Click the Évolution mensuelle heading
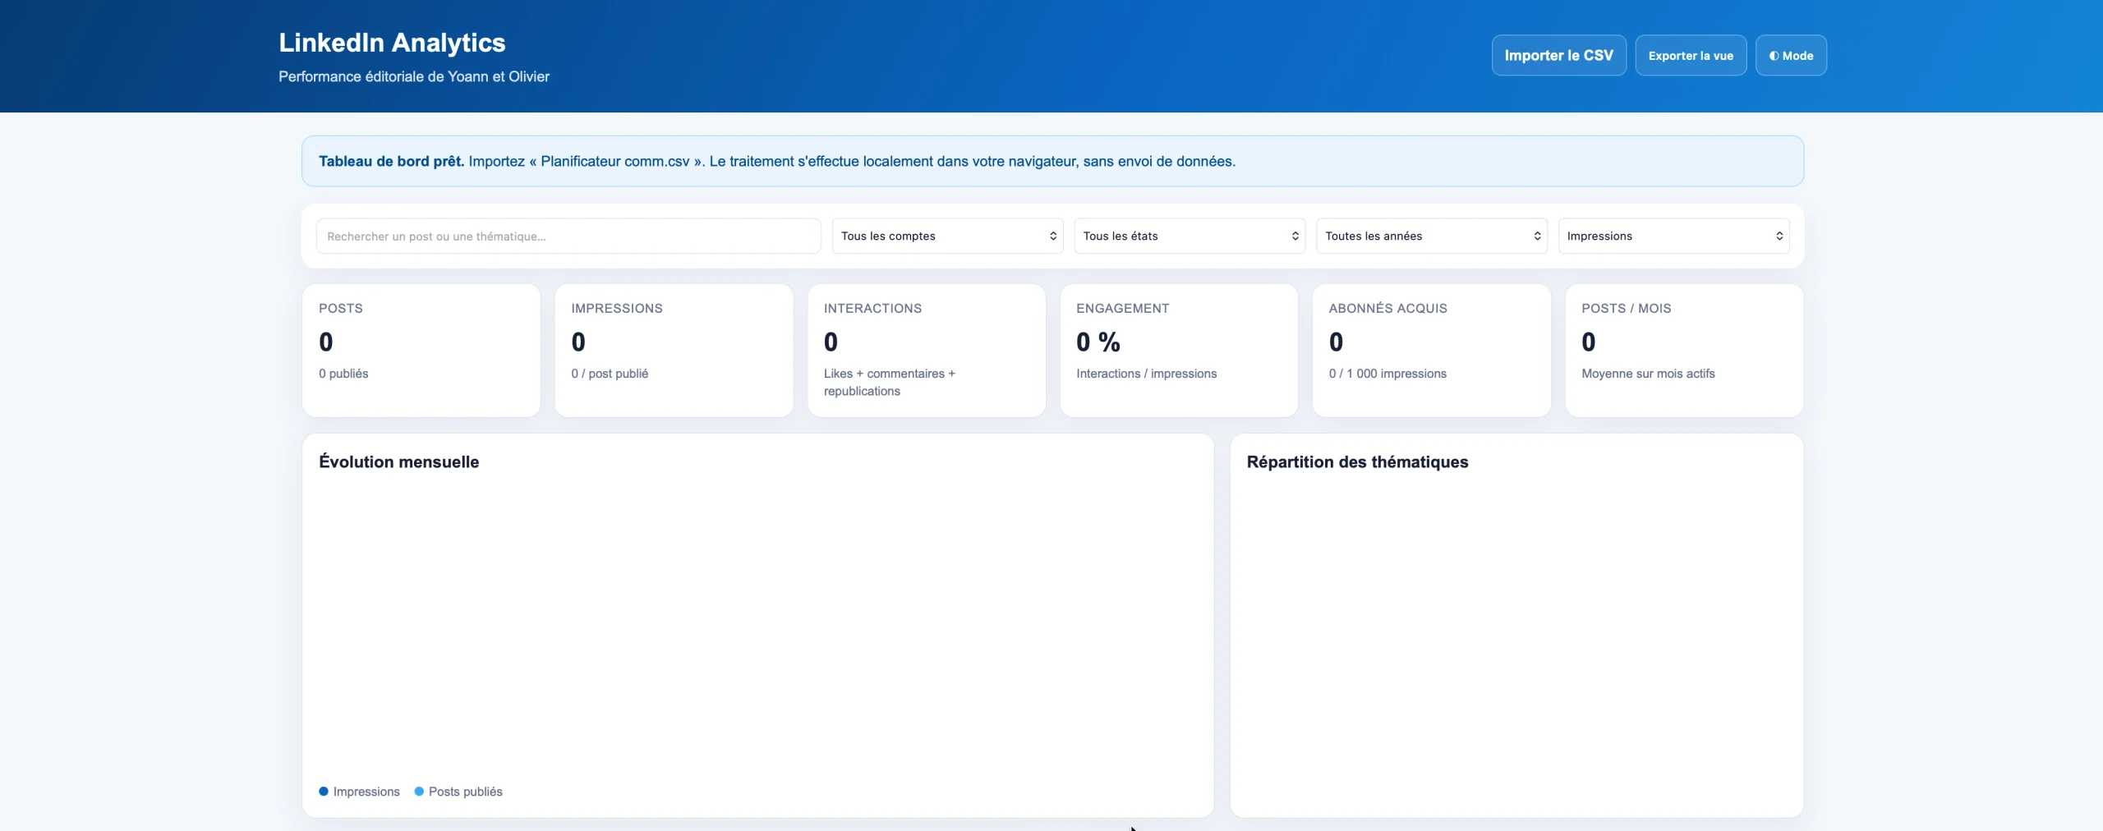The image size is (2103, 831). tap(398, 461)
